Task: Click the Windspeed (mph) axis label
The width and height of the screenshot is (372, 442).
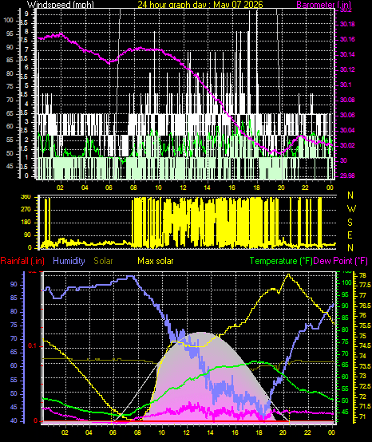Action: click(x=61, y=5)
